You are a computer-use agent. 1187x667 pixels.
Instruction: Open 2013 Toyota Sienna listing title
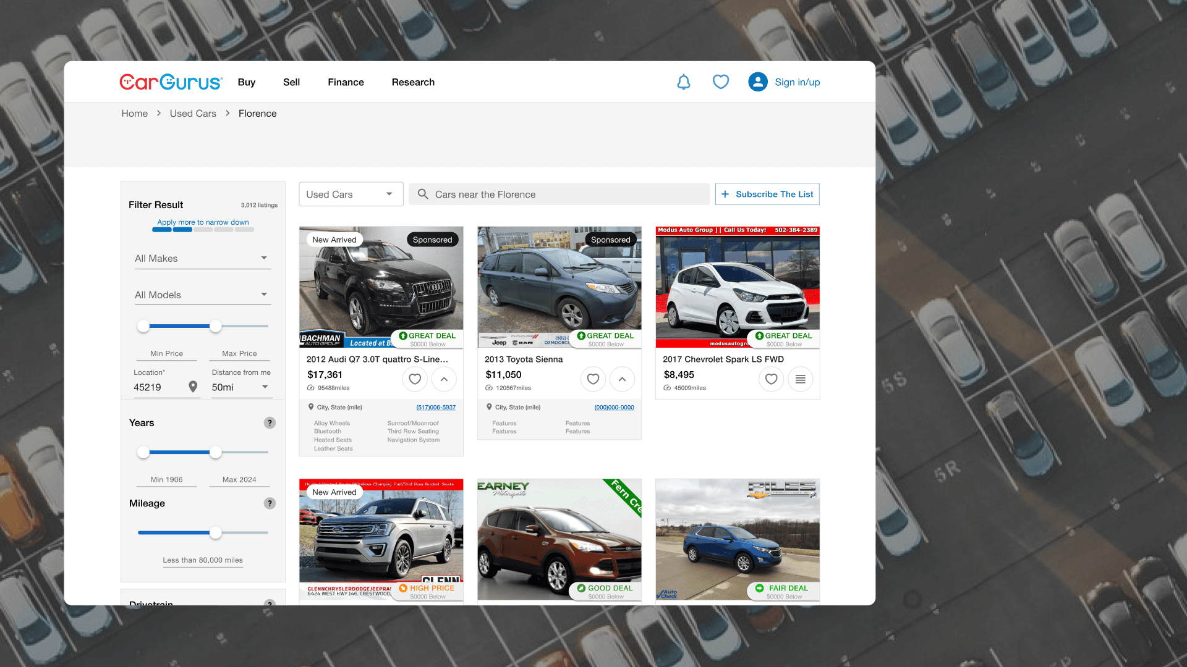[524, 359]
